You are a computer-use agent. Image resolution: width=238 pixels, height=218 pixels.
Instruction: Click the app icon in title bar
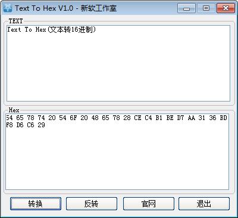pyautogui.click(x=8, y=8)
